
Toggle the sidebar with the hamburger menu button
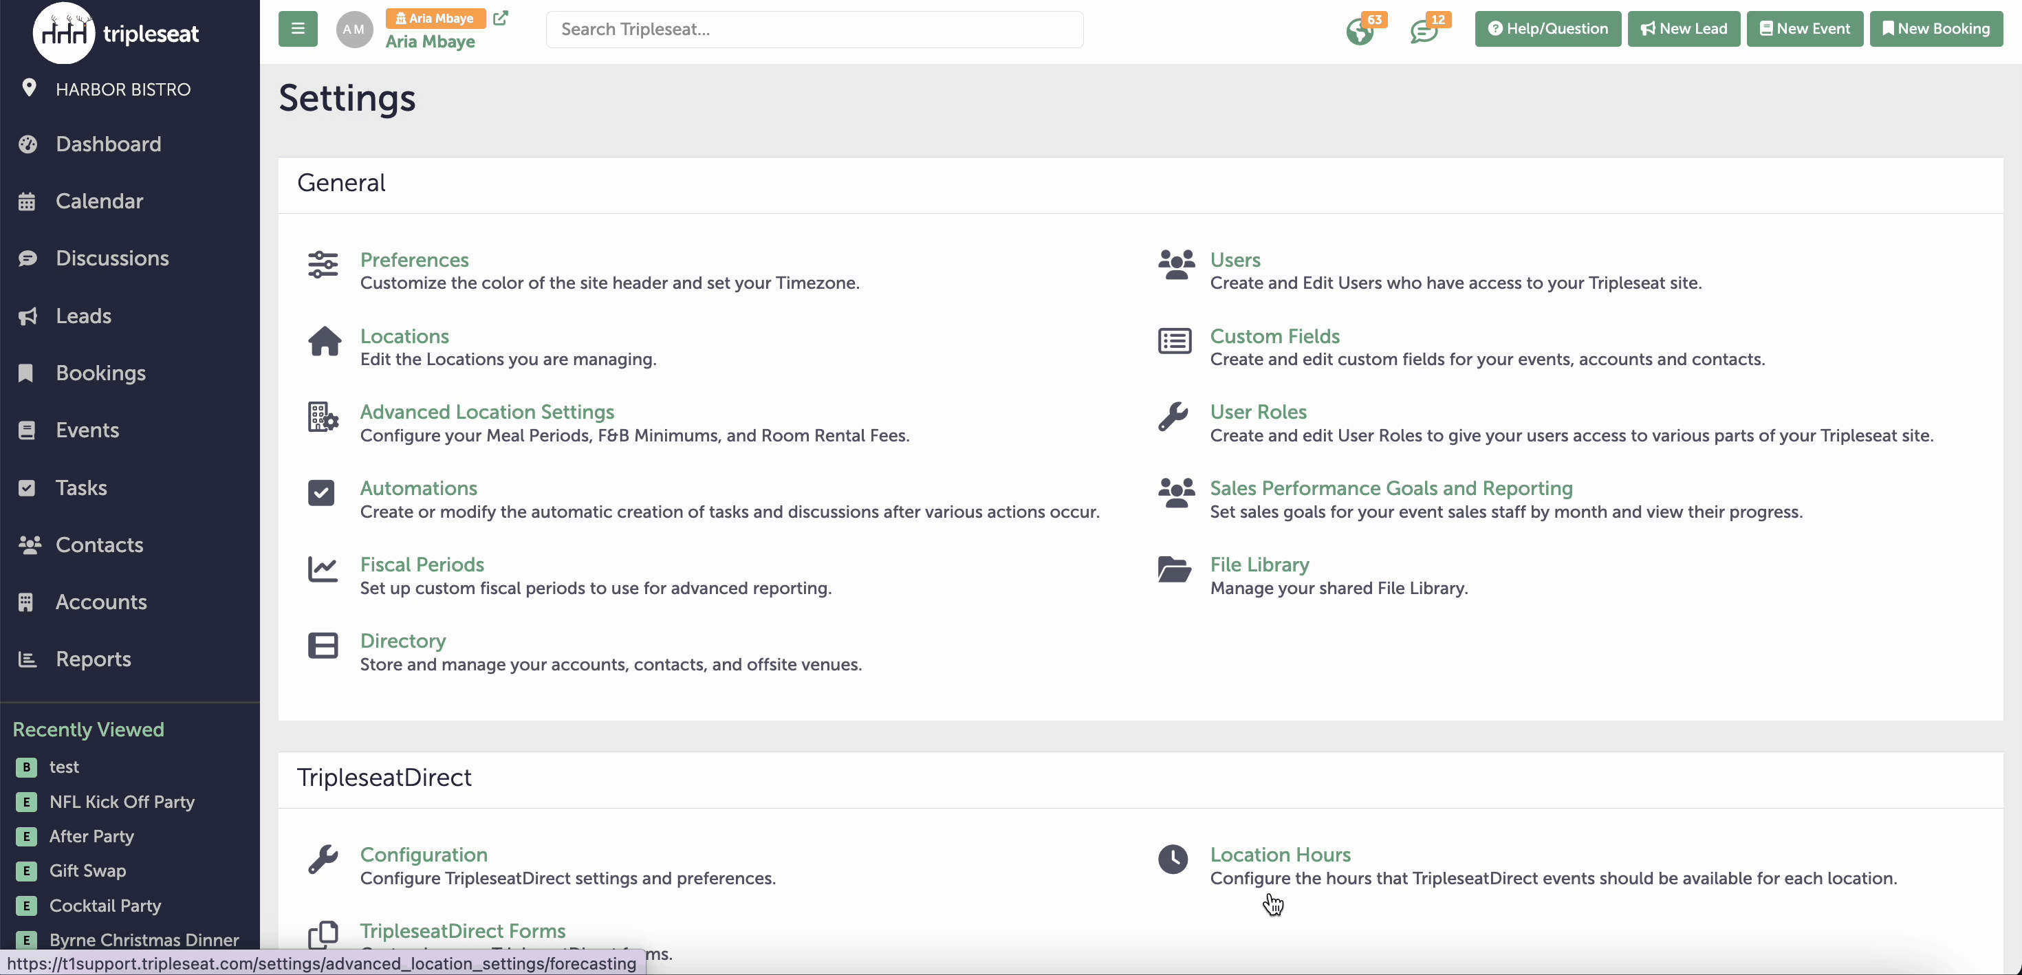[x=298, y=29]
